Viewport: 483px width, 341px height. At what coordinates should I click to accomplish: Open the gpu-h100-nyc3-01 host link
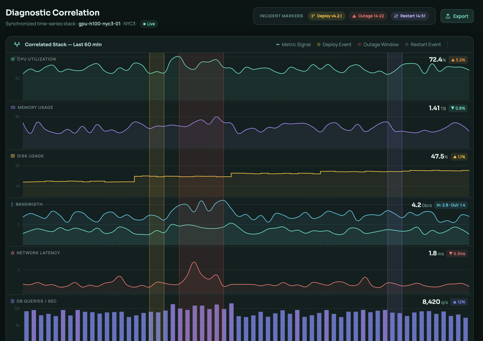point(99,24)
